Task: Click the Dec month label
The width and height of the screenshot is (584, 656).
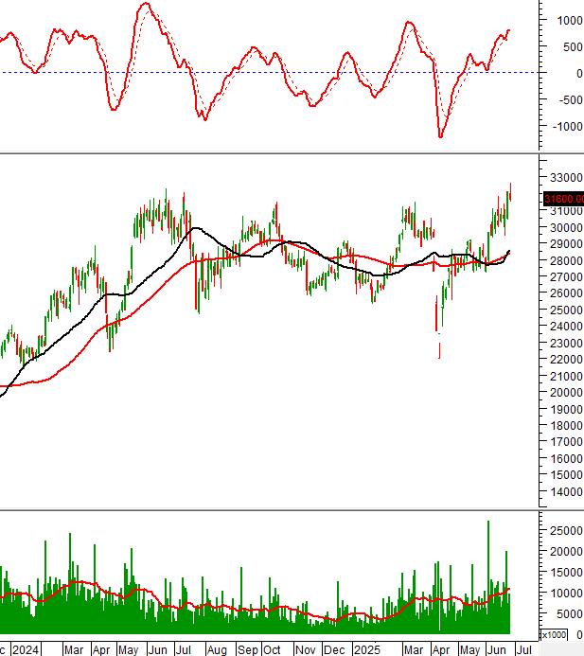Action: coord(335,649)
